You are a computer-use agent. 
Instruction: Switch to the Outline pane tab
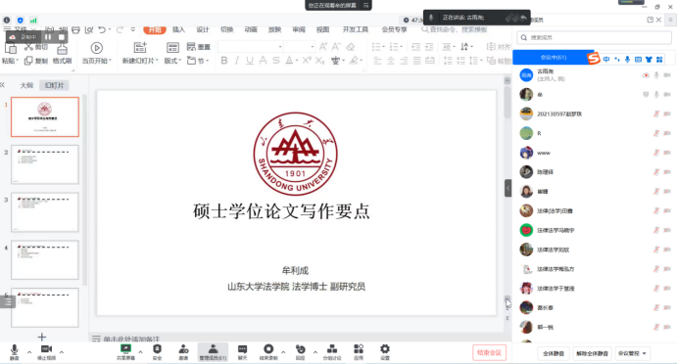(26, 85)
